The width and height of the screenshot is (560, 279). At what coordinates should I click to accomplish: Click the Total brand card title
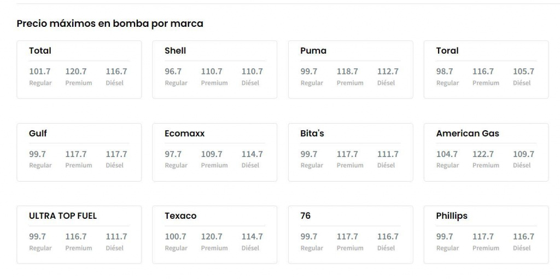40,51
